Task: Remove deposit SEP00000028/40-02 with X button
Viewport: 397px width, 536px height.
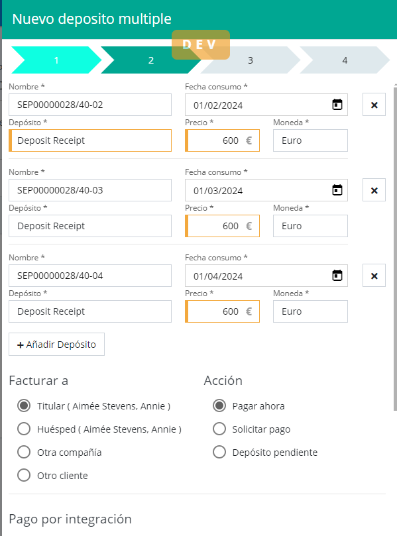Action: tap(374, 105)
